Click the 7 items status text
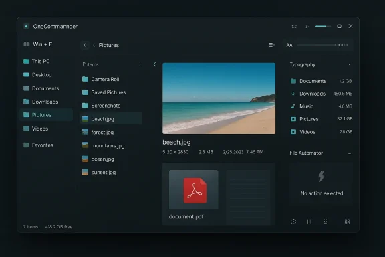This screenshot has height=257, width=385. [31, 227]
